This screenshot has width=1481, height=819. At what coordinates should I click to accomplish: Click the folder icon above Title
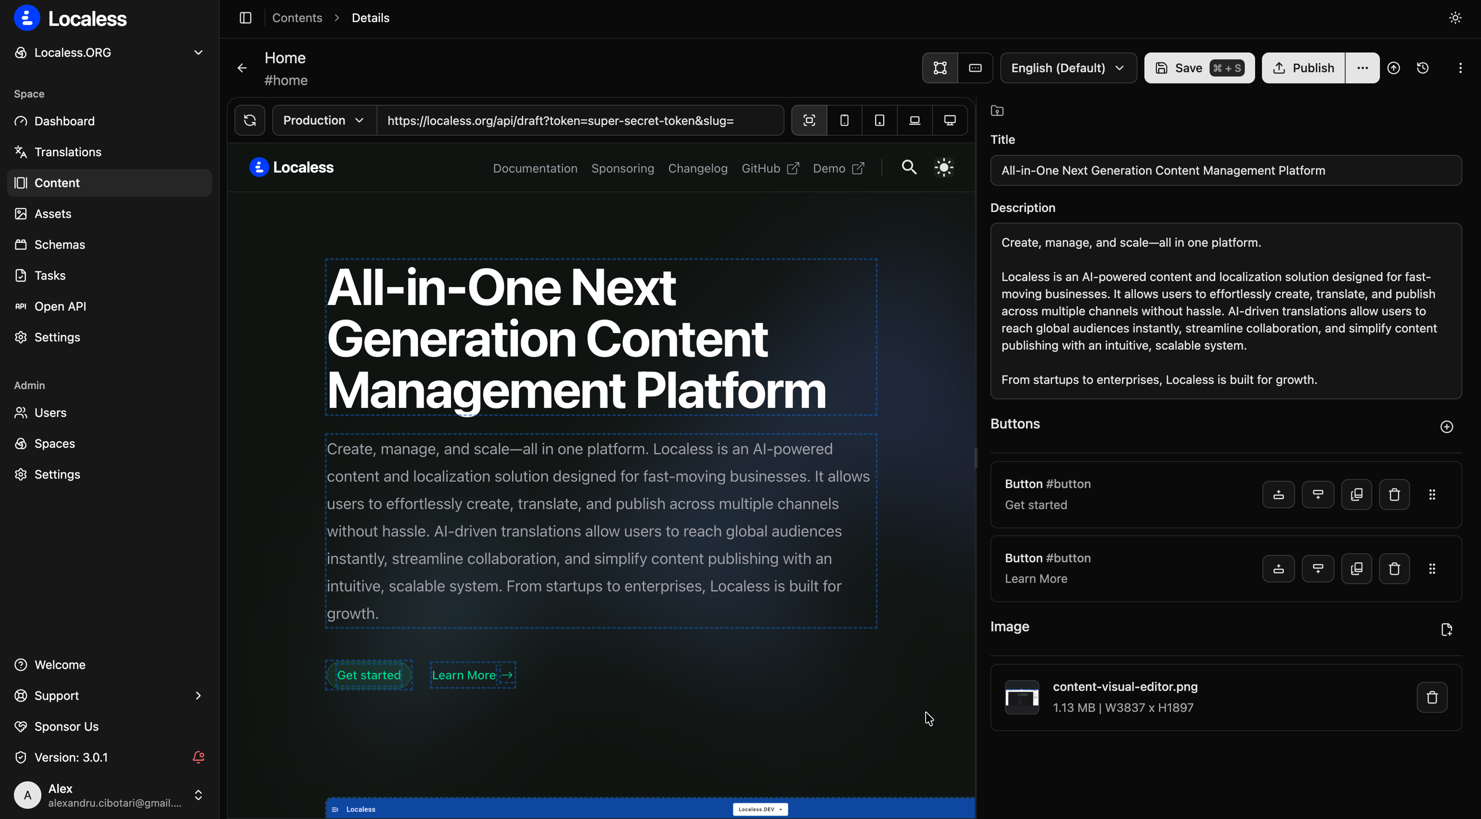[997, 111]
